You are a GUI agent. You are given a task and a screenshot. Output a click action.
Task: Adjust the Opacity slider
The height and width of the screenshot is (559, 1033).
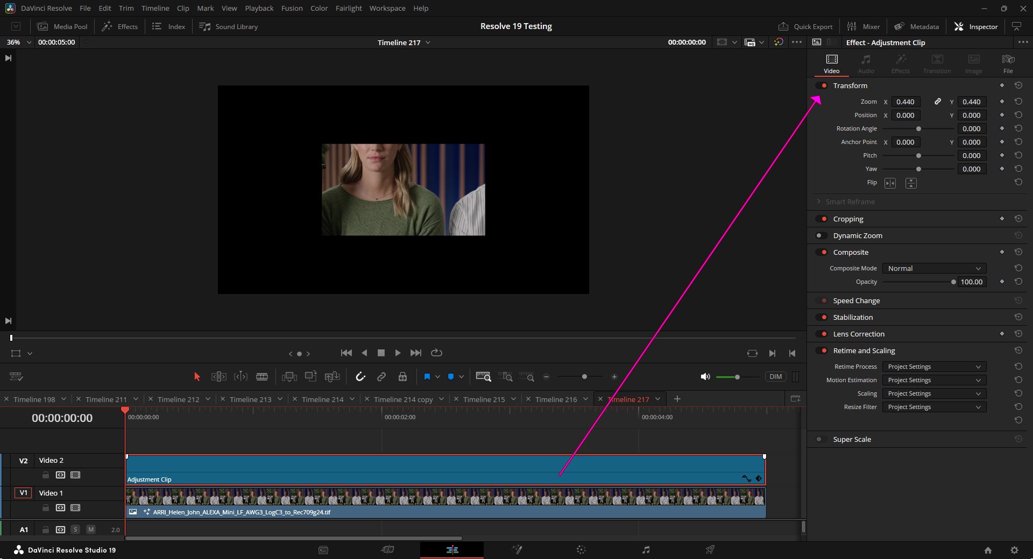click(919, 282)
